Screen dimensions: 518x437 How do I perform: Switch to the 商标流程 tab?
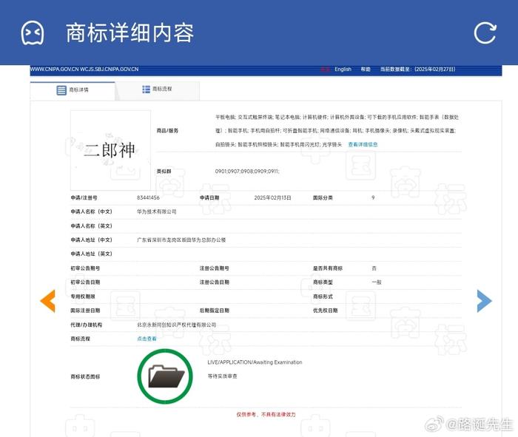click(x=158, y=89)
